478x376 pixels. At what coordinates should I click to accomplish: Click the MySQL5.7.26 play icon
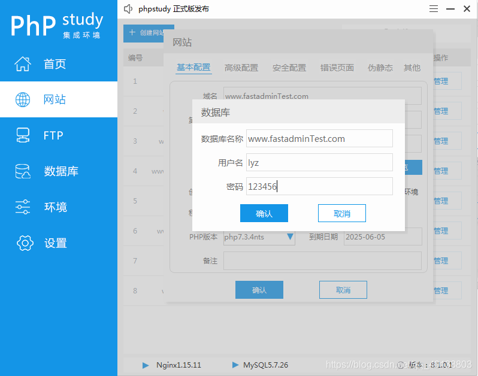click(235, 365)
